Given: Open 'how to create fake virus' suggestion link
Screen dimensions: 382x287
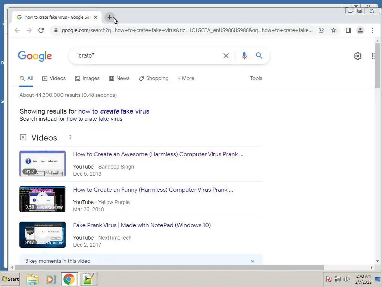Looking at the screenshot, I should (113, 111).
